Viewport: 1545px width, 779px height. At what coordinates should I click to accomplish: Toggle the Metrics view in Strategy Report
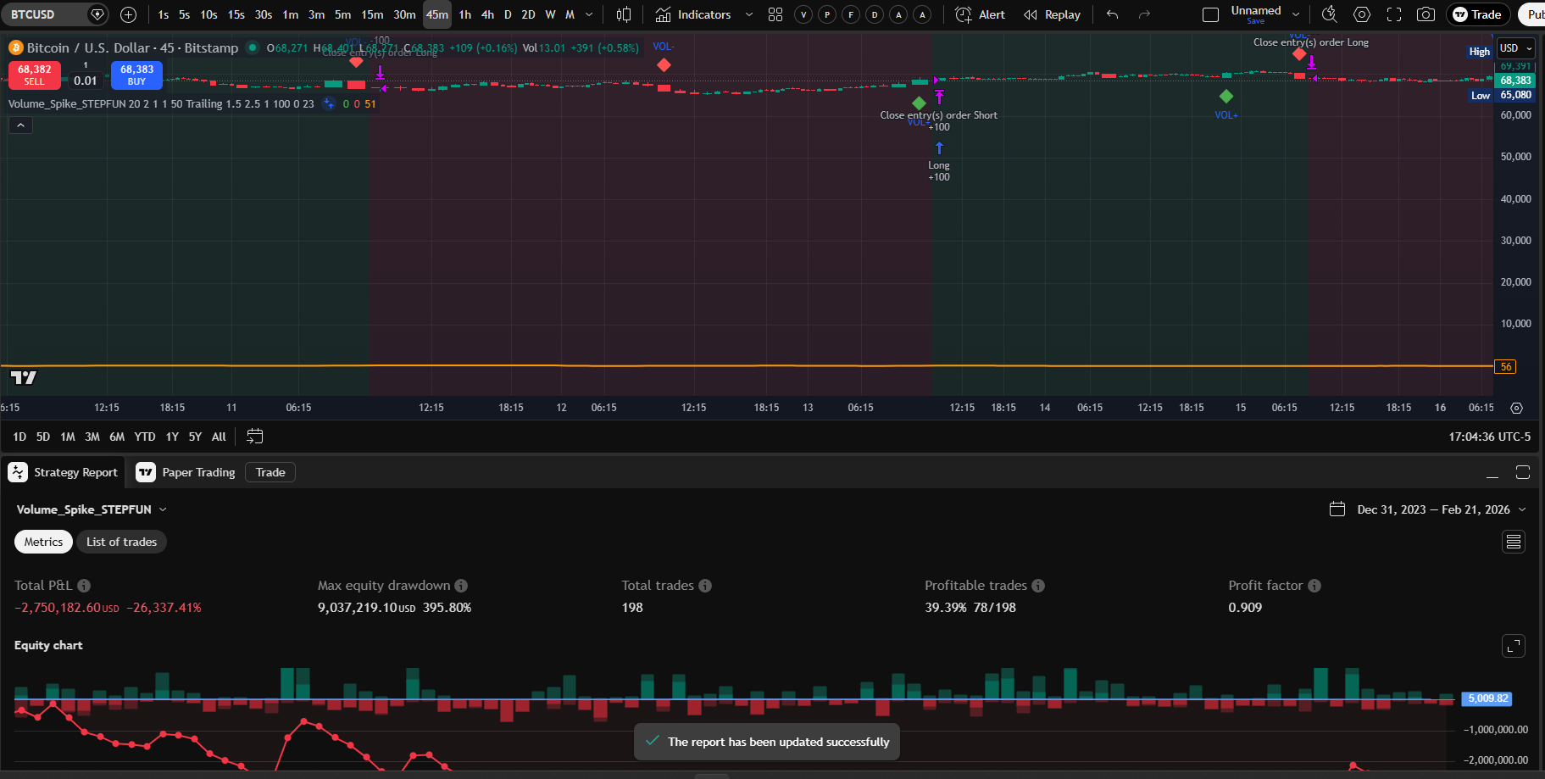pos(42,542)
